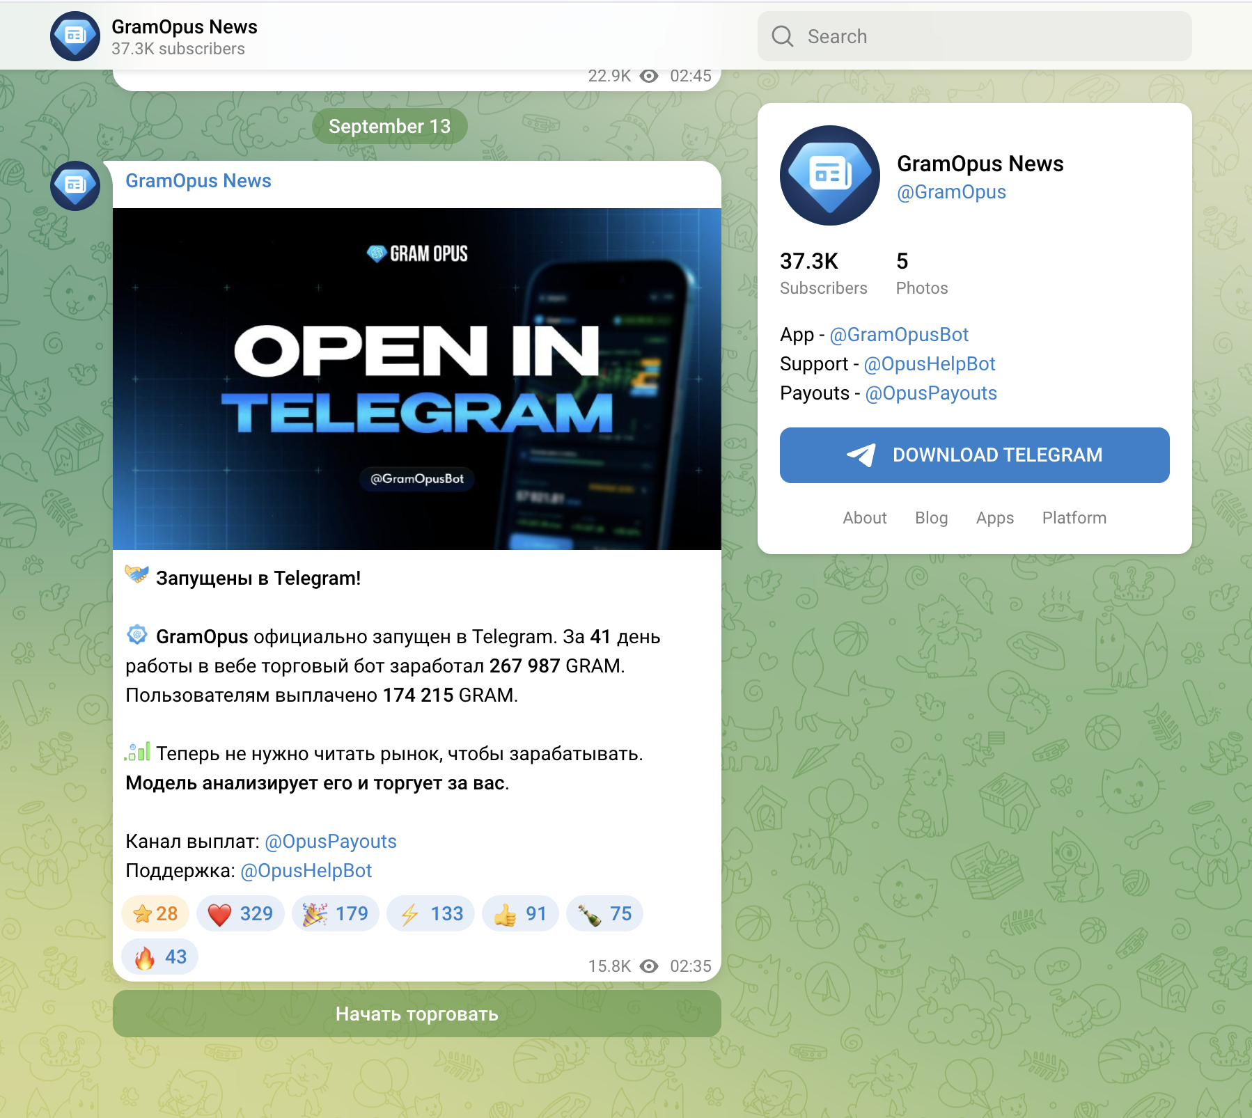Open the GramOpus News header avatar

click(x=75, y=36)
